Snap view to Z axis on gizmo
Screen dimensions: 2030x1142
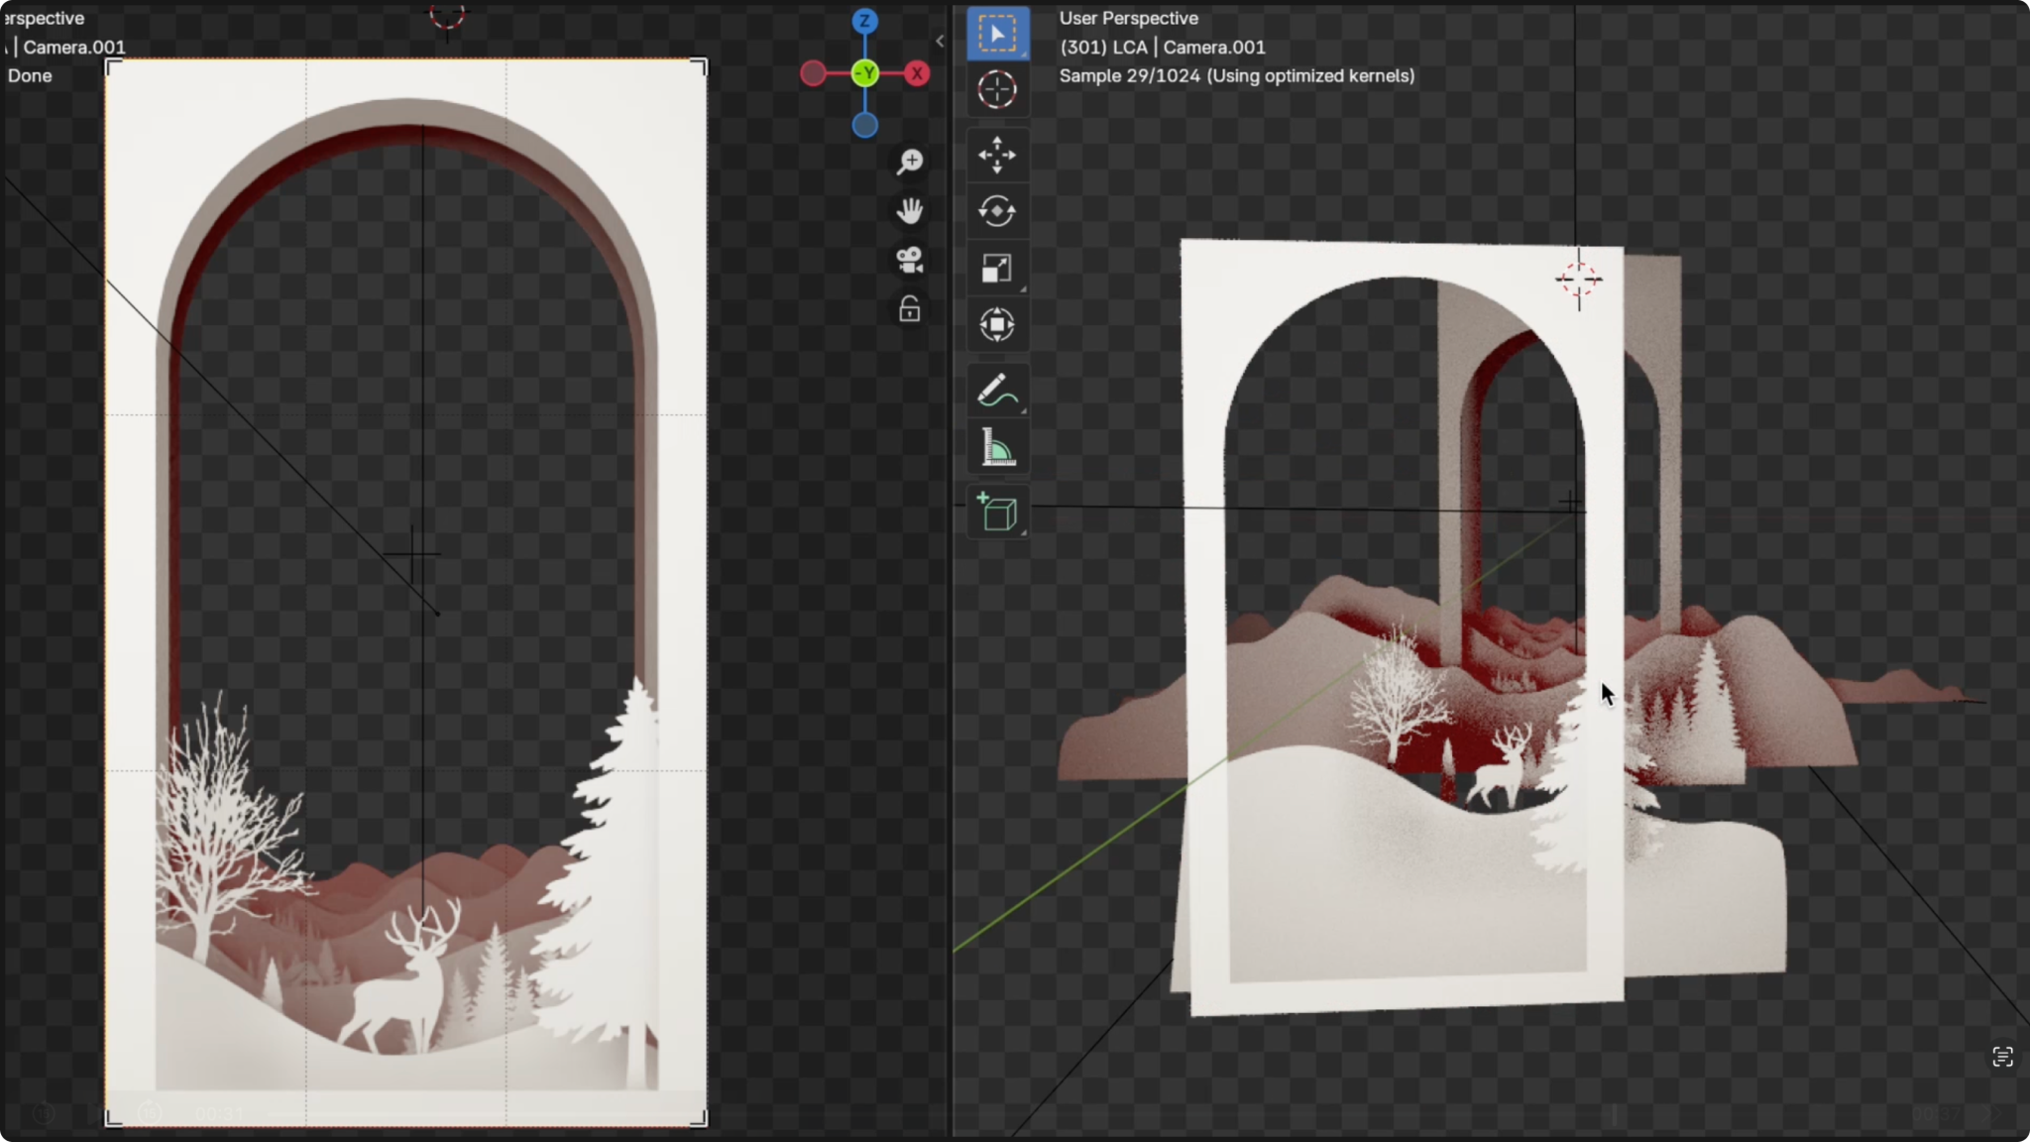click(865, 21)
